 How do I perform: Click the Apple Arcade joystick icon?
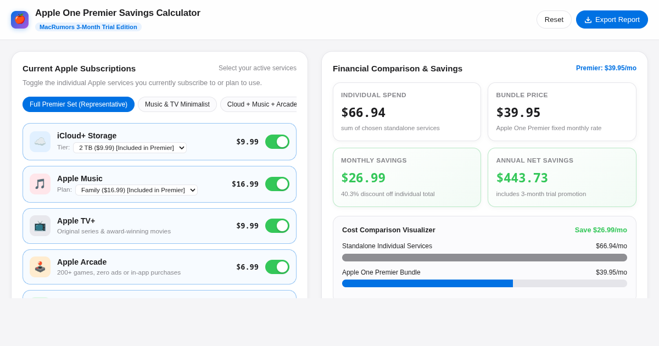(x=40, y=267)
